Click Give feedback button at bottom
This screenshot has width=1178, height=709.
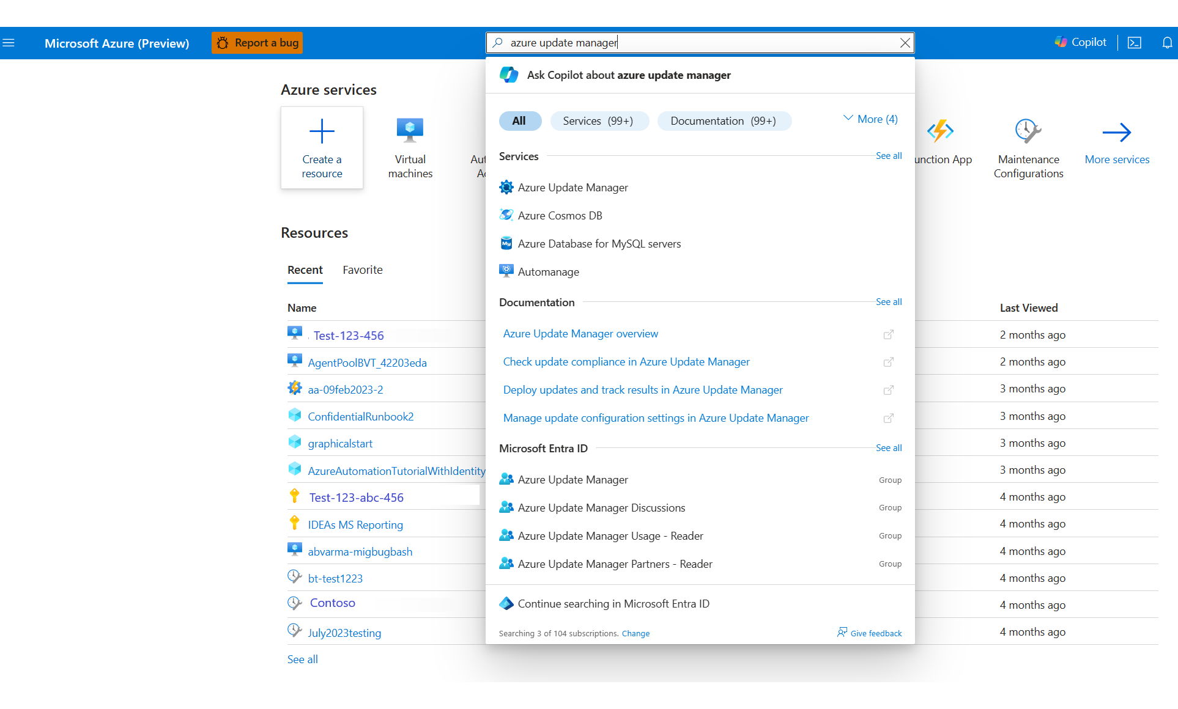tap(869, 633)
